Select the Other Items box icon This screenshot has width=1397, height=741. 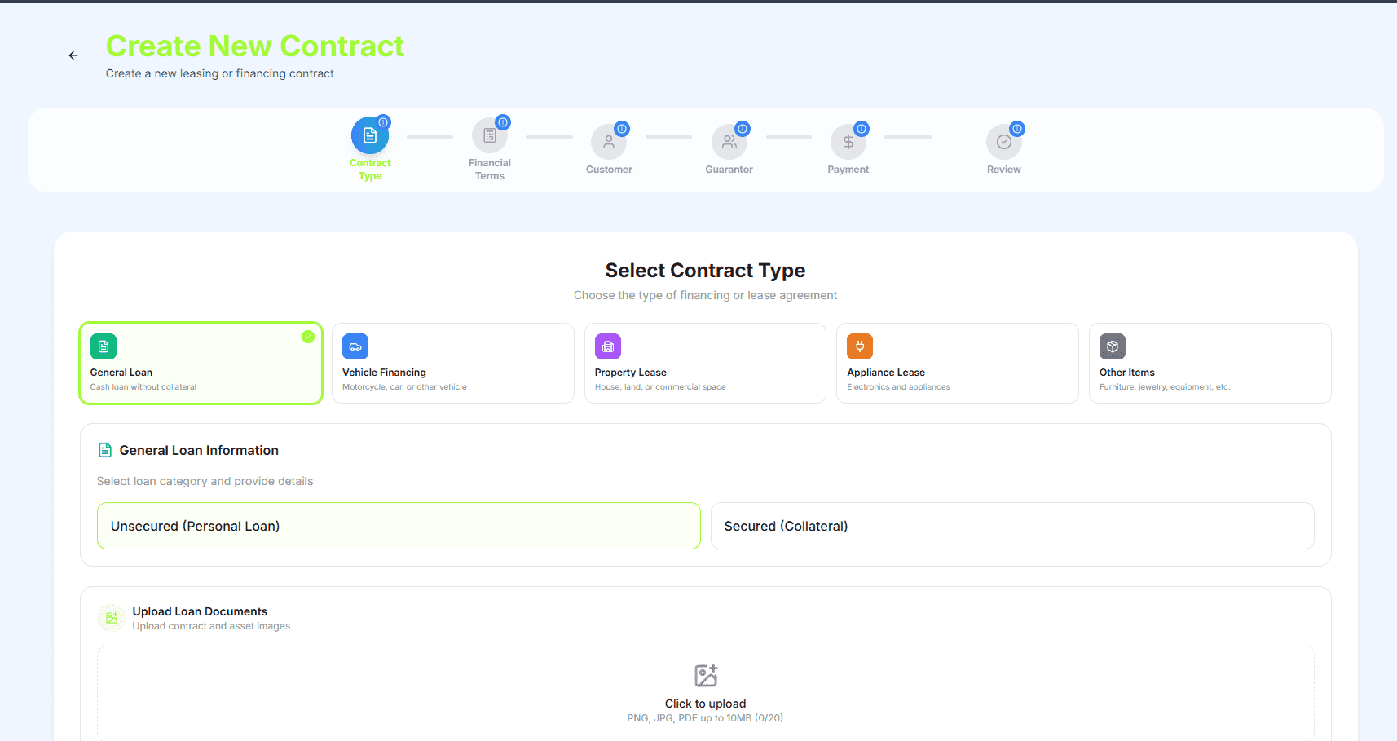coord(1112,346)
